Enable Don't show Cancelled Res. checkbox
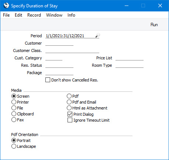The image size is (169, 160). (x=48, y=80)
